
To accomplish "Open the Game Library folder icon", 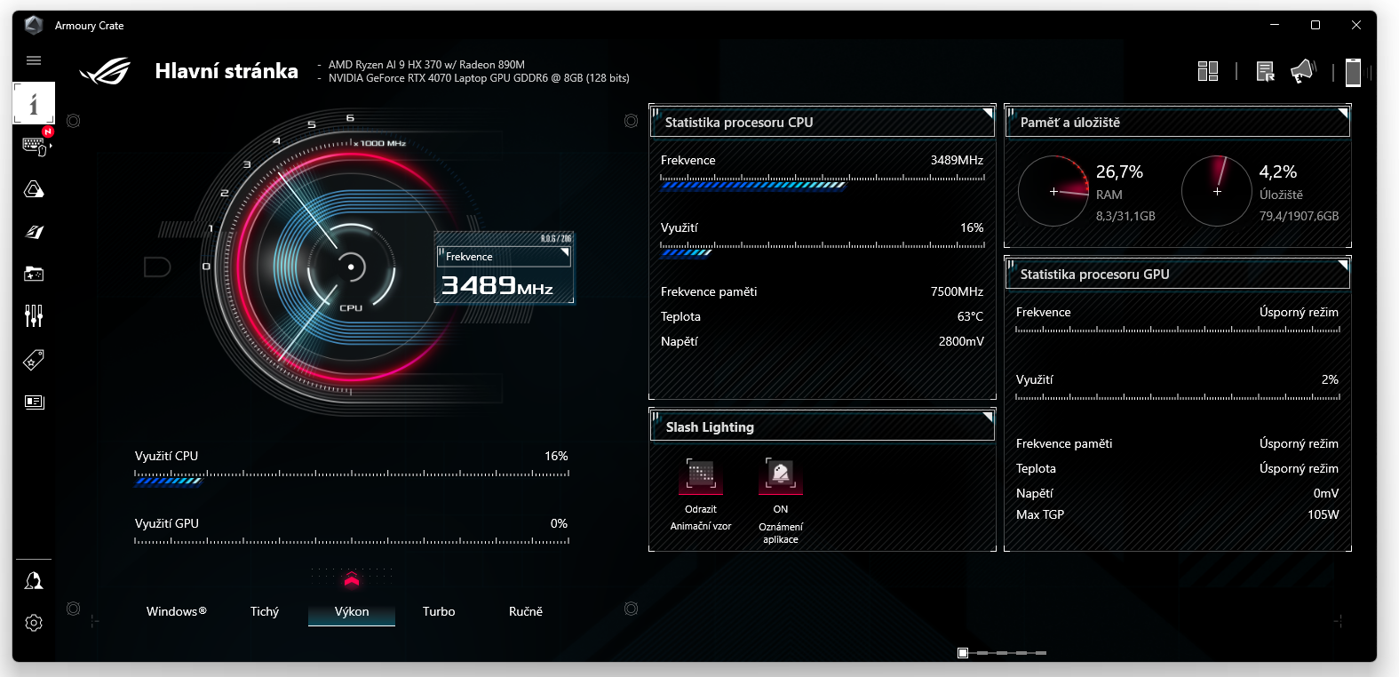I will (34, 274).
